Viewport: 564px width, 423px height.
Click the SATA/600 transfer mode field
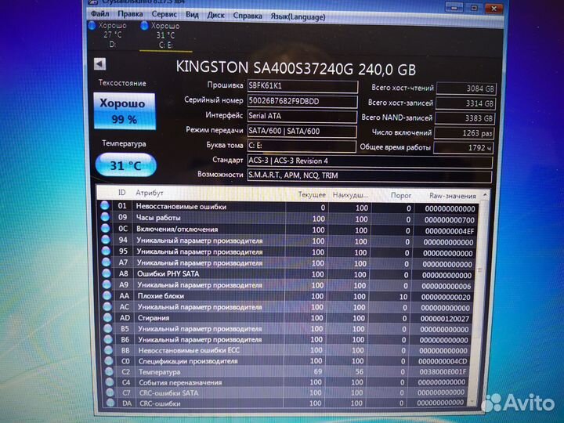(302, 132)
